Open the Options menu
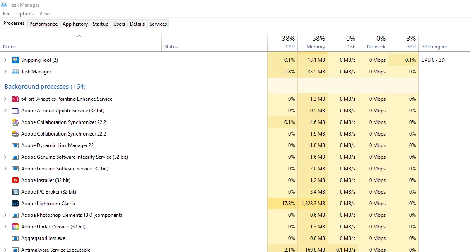 (25, 14)
